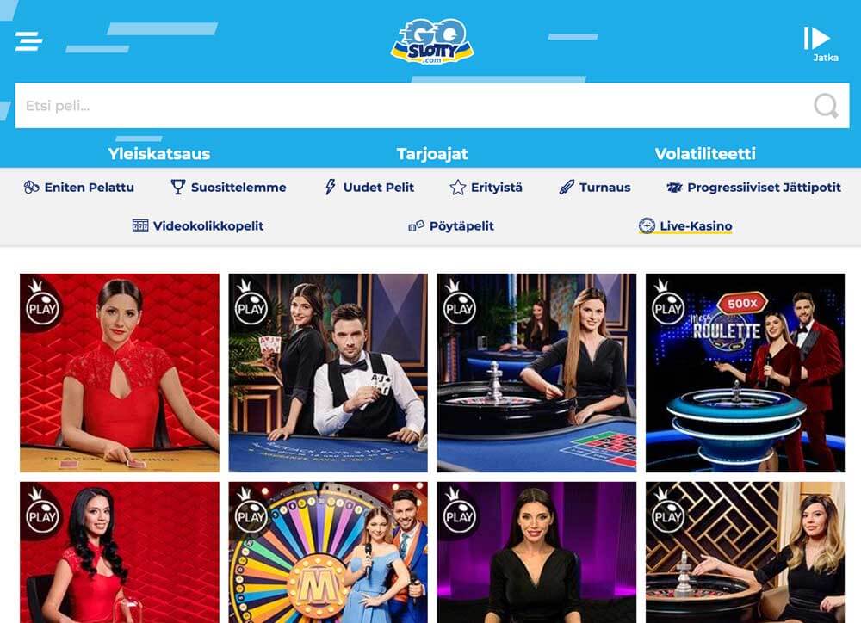Open the hamburger menu icon
This screenshot has height=623, width=861.
[28, 41]
